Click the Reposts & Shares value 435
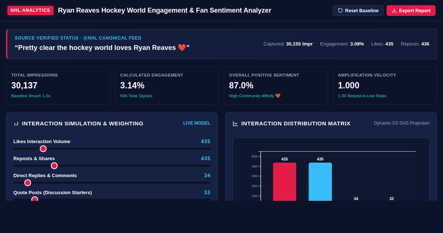Viewport: 443px width, 233px height. point(206,158)
